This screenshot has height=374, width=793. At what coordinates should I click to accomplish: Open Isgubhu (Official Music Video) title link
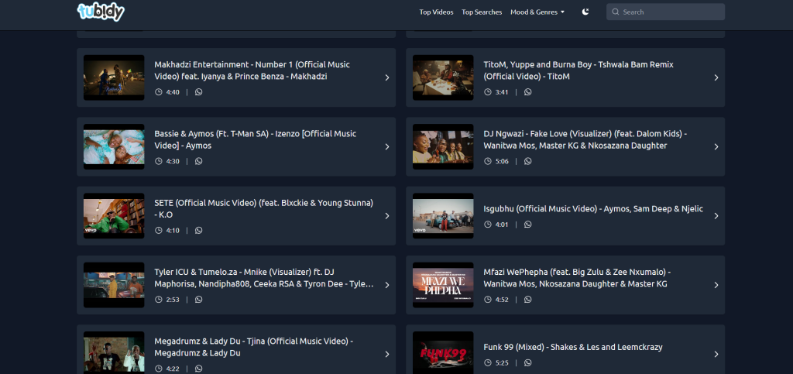593,209
